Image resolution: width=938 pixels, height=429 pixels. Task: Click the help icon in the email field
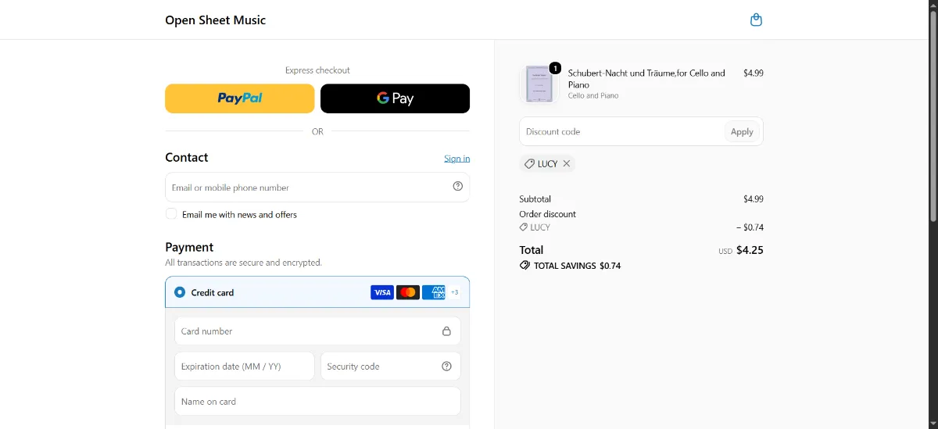click(458, 186)
